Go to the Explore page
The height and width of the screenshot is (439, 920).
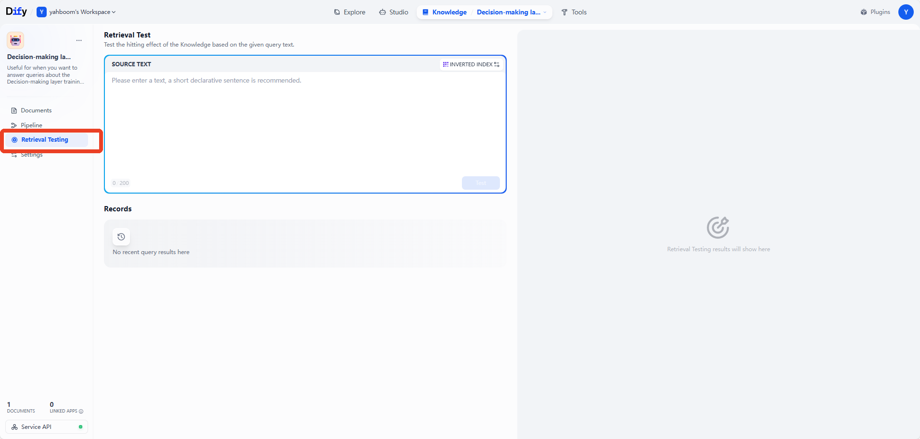(350, 12)
